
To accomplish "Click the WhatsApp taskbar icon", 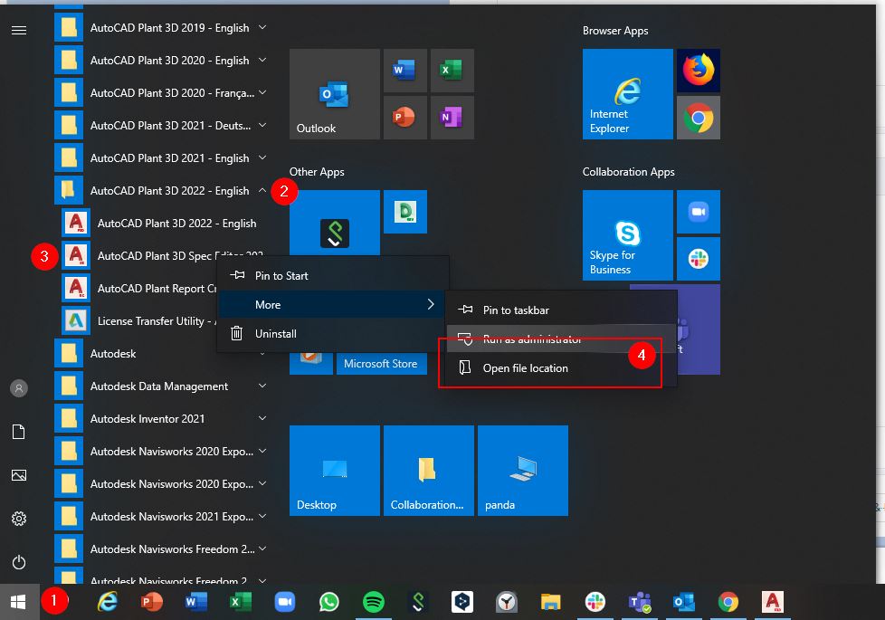I will (x=328, y=602).
